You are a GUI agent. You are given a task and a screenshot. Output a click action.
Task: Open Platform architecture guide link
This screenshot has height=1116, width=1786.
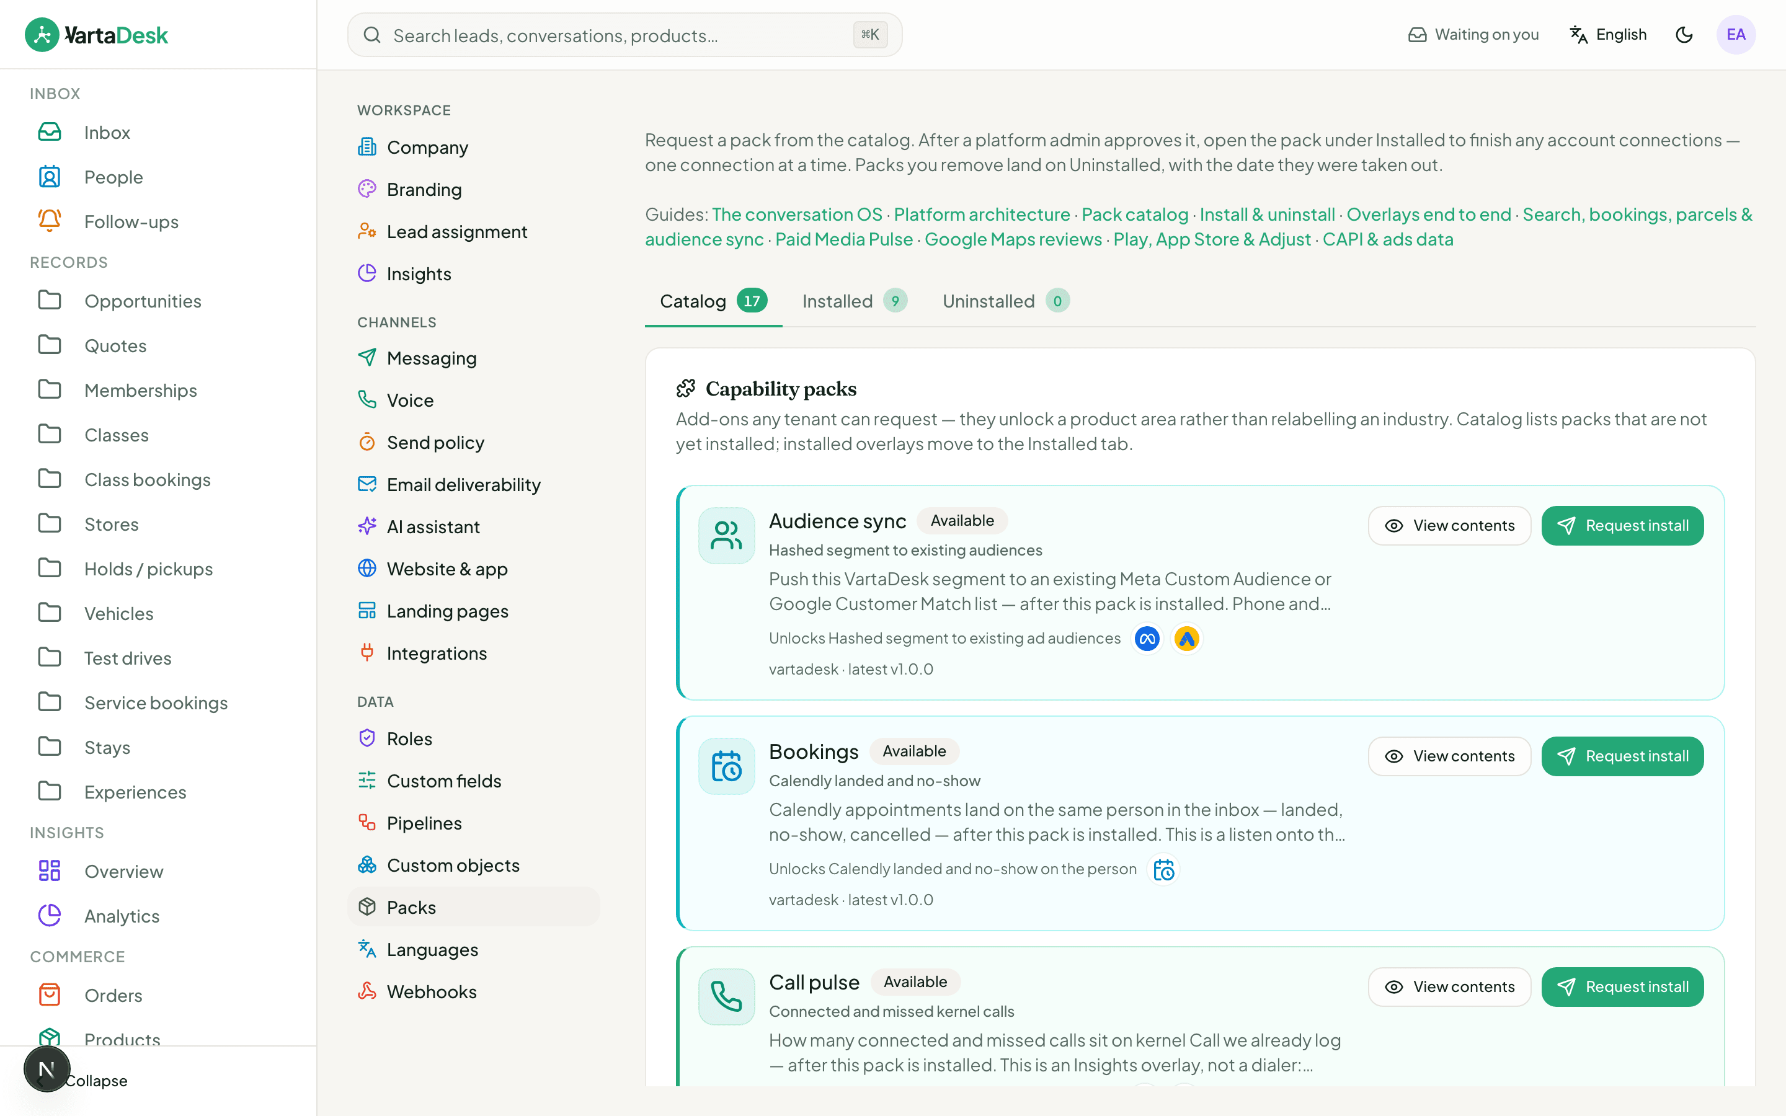point(982,214)
